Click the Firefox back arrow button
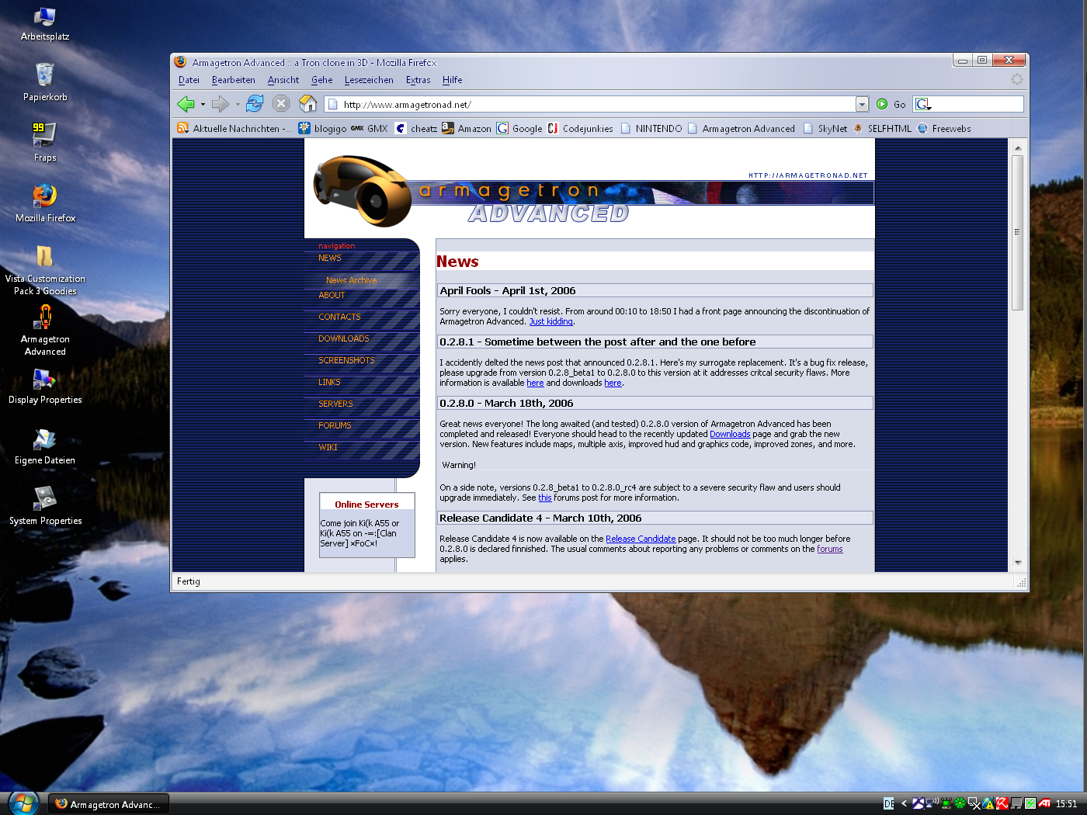Image resolution: width=1087 pixels, height=815 pixels. pos(186,104)
